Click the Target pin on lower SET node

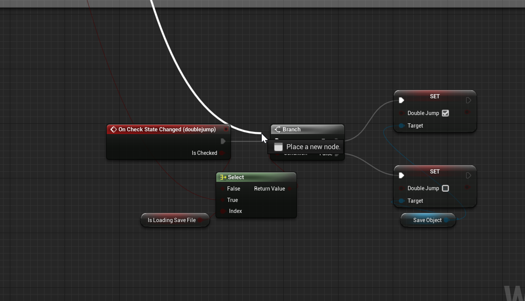coord(402,201)
